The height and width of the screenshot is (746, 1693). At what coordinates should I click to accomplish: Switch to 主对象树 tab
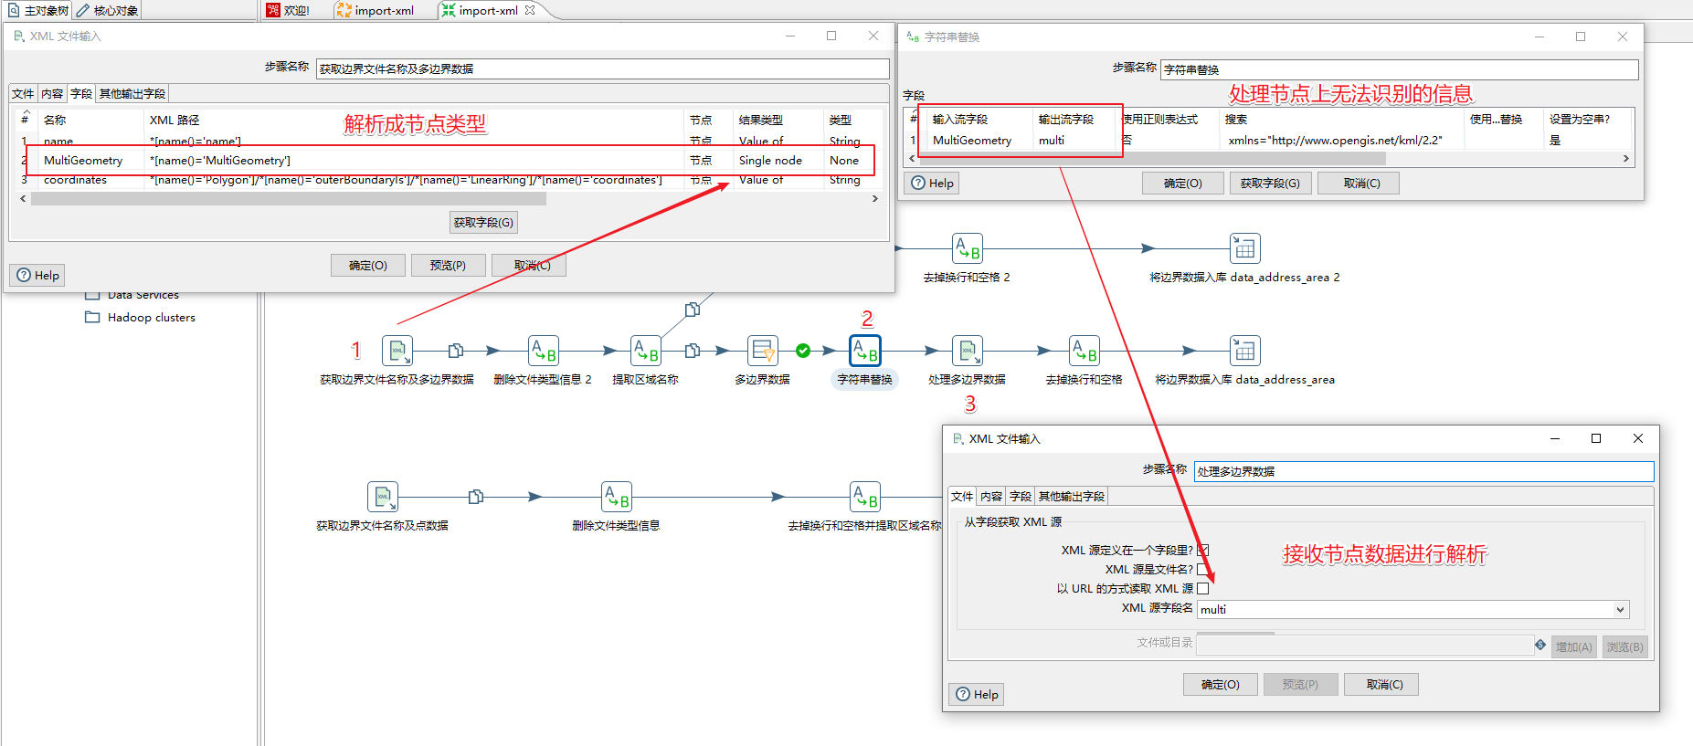37,10
